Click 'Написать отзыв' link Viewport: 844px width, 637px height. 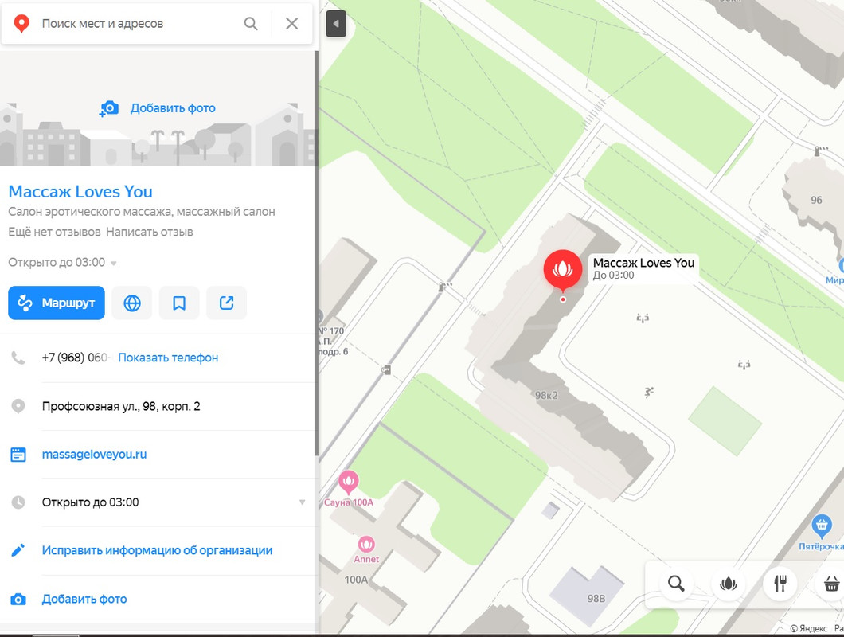pyautogui.click(x=149, y=232)
